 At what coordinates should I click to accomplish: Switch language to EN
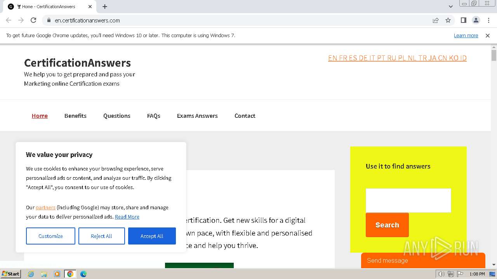pyautogui.click(x=332, y=58)
